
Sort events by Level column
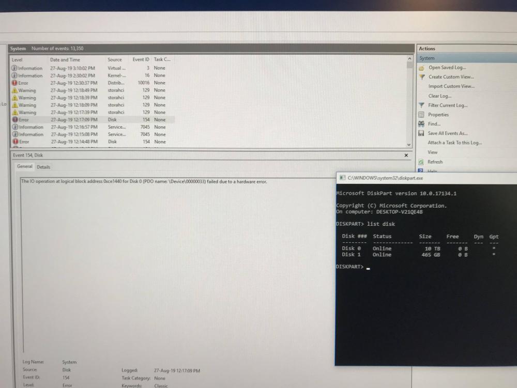17,59
